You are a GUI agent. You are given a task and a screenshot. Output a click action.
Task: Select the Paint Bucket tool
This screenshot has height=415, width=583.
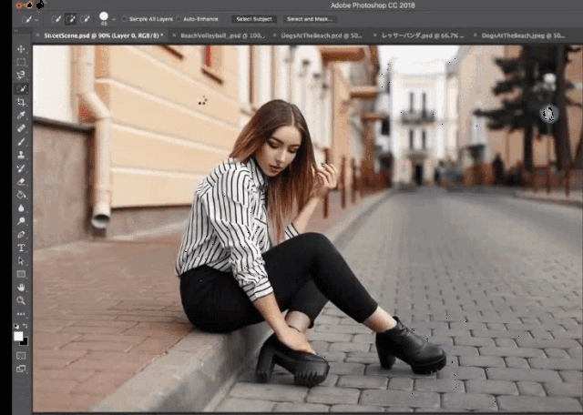[x=21, y=195]
